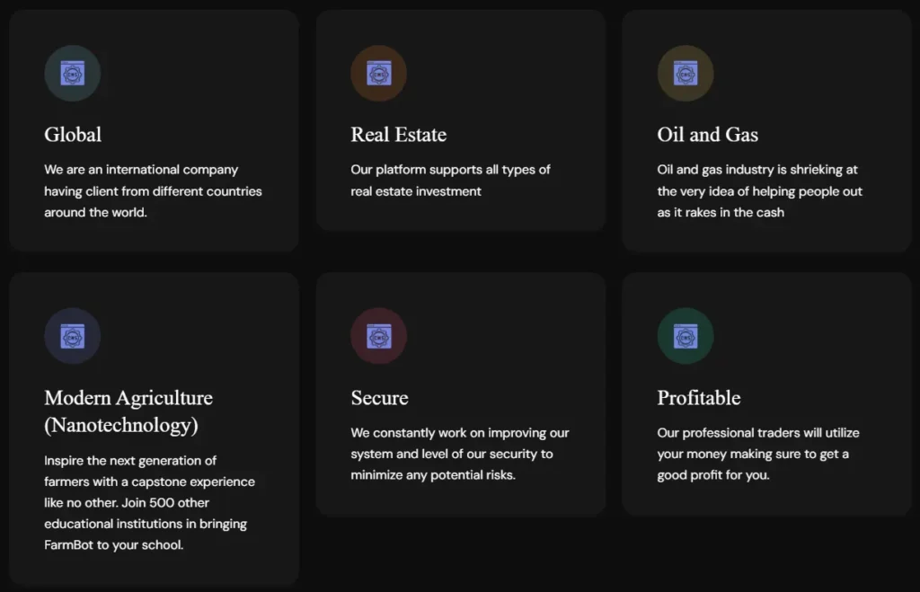Viewport: 920px width, 592px height.
Task: Open the Profitable heading
Action: click(x=698, y=398)
